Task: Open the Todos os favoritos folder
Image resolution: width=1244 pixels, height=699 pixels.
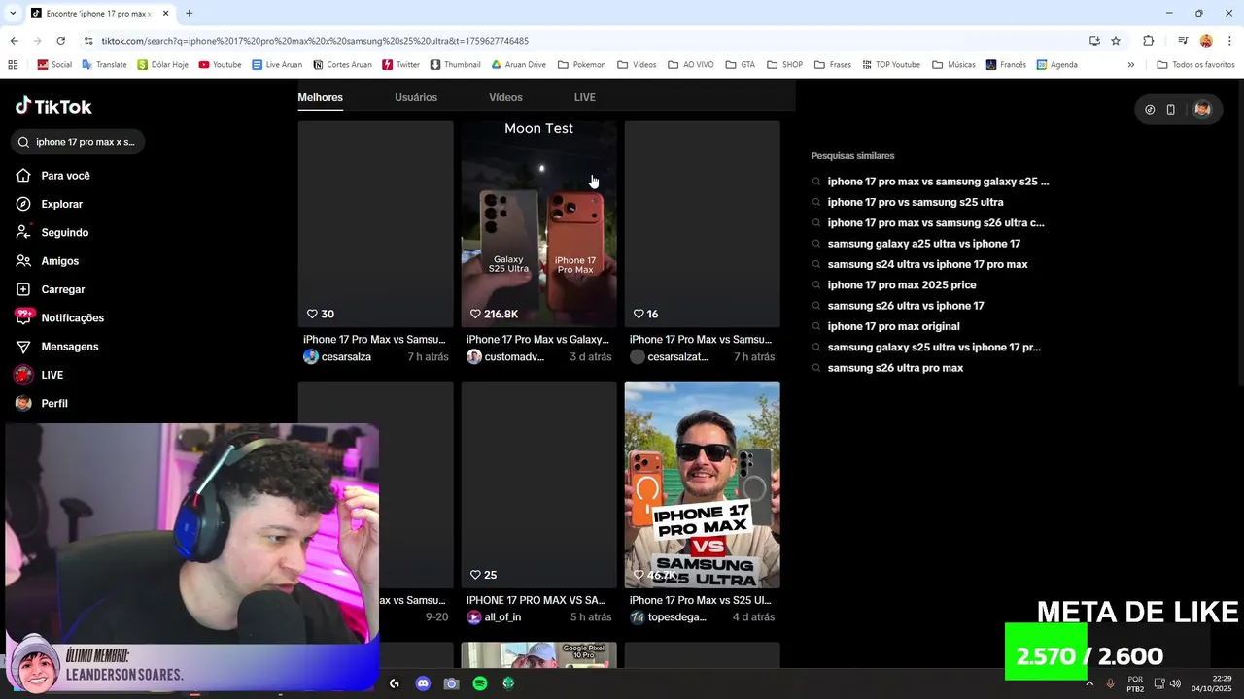Action: pyautogui.click(x=1195, y=65)
